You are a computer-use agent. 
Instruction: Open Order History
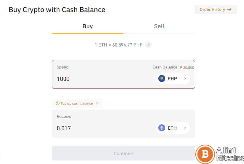pyautogui.click(x=216, y=10)
